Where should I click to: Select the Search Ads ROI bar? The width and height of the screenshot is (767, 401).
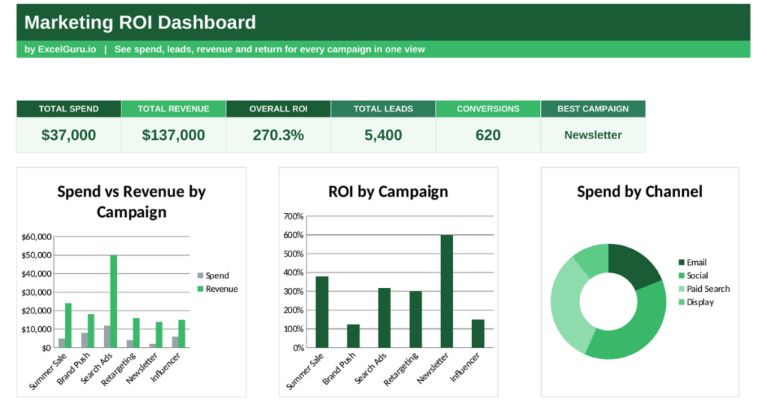click(x=384, y=318)
